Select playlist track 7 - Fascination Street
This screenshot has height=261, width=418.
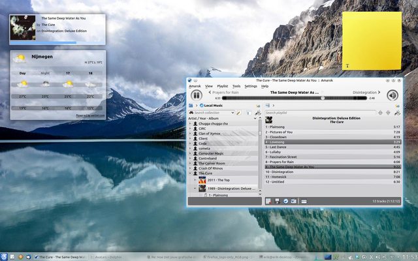click(x=332, y=157)
